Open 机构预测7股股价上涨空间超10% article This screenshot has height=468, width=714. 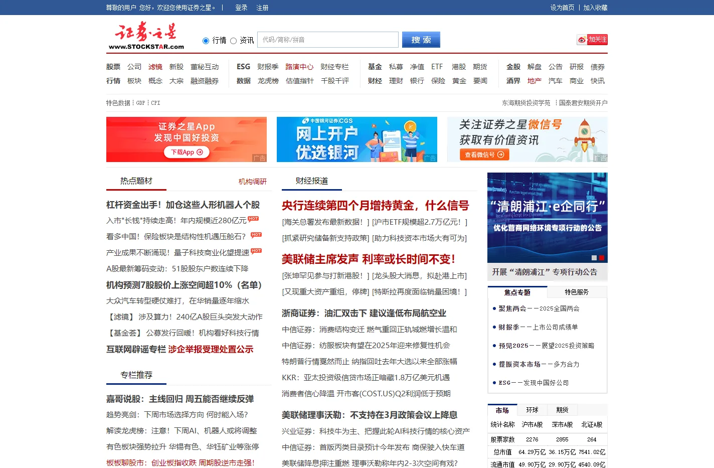point(184,285)
